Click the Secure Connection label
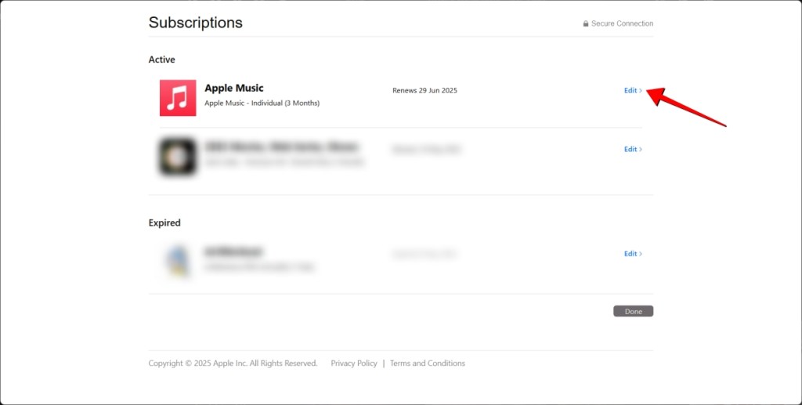Screen dimensions: 802x405 [622, 24]
